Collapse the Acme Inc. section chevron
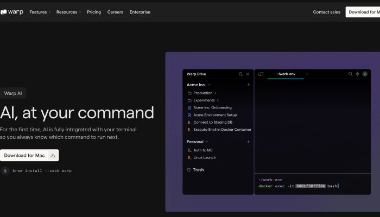This screenshot has height=217, width=380. tap(209, 85)
